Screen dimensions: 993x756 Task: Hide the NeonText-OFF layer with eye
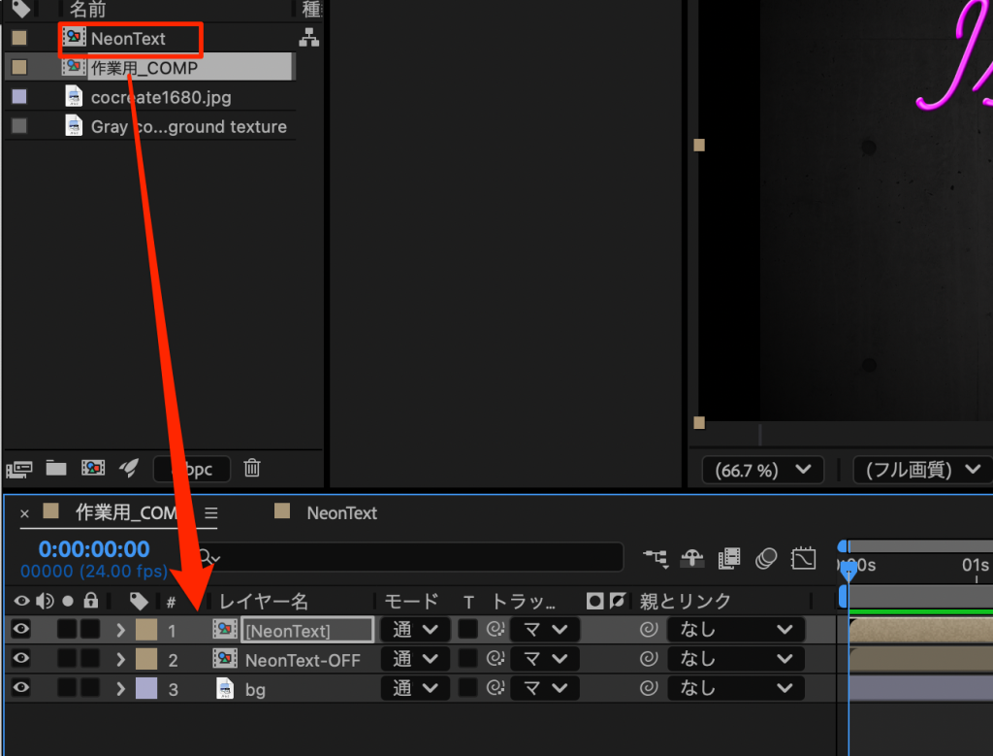pyautogui.click(x=21, y=660)
